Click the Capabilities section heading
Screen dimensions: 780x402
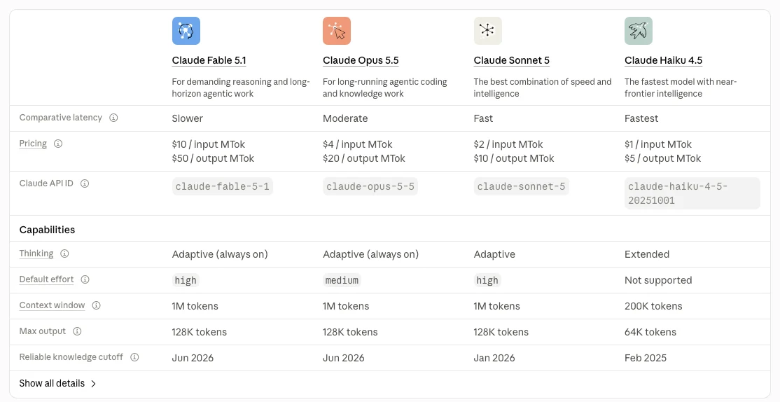(47, 230)
